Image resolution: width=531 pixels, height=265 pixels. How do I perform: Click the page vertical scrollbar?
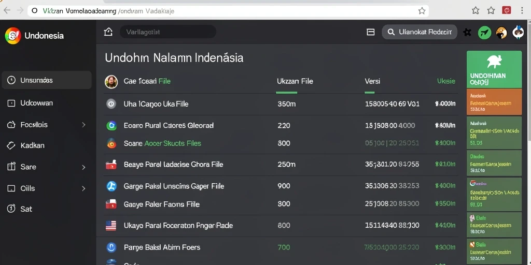pyautogui.click(x=529, y=81)
